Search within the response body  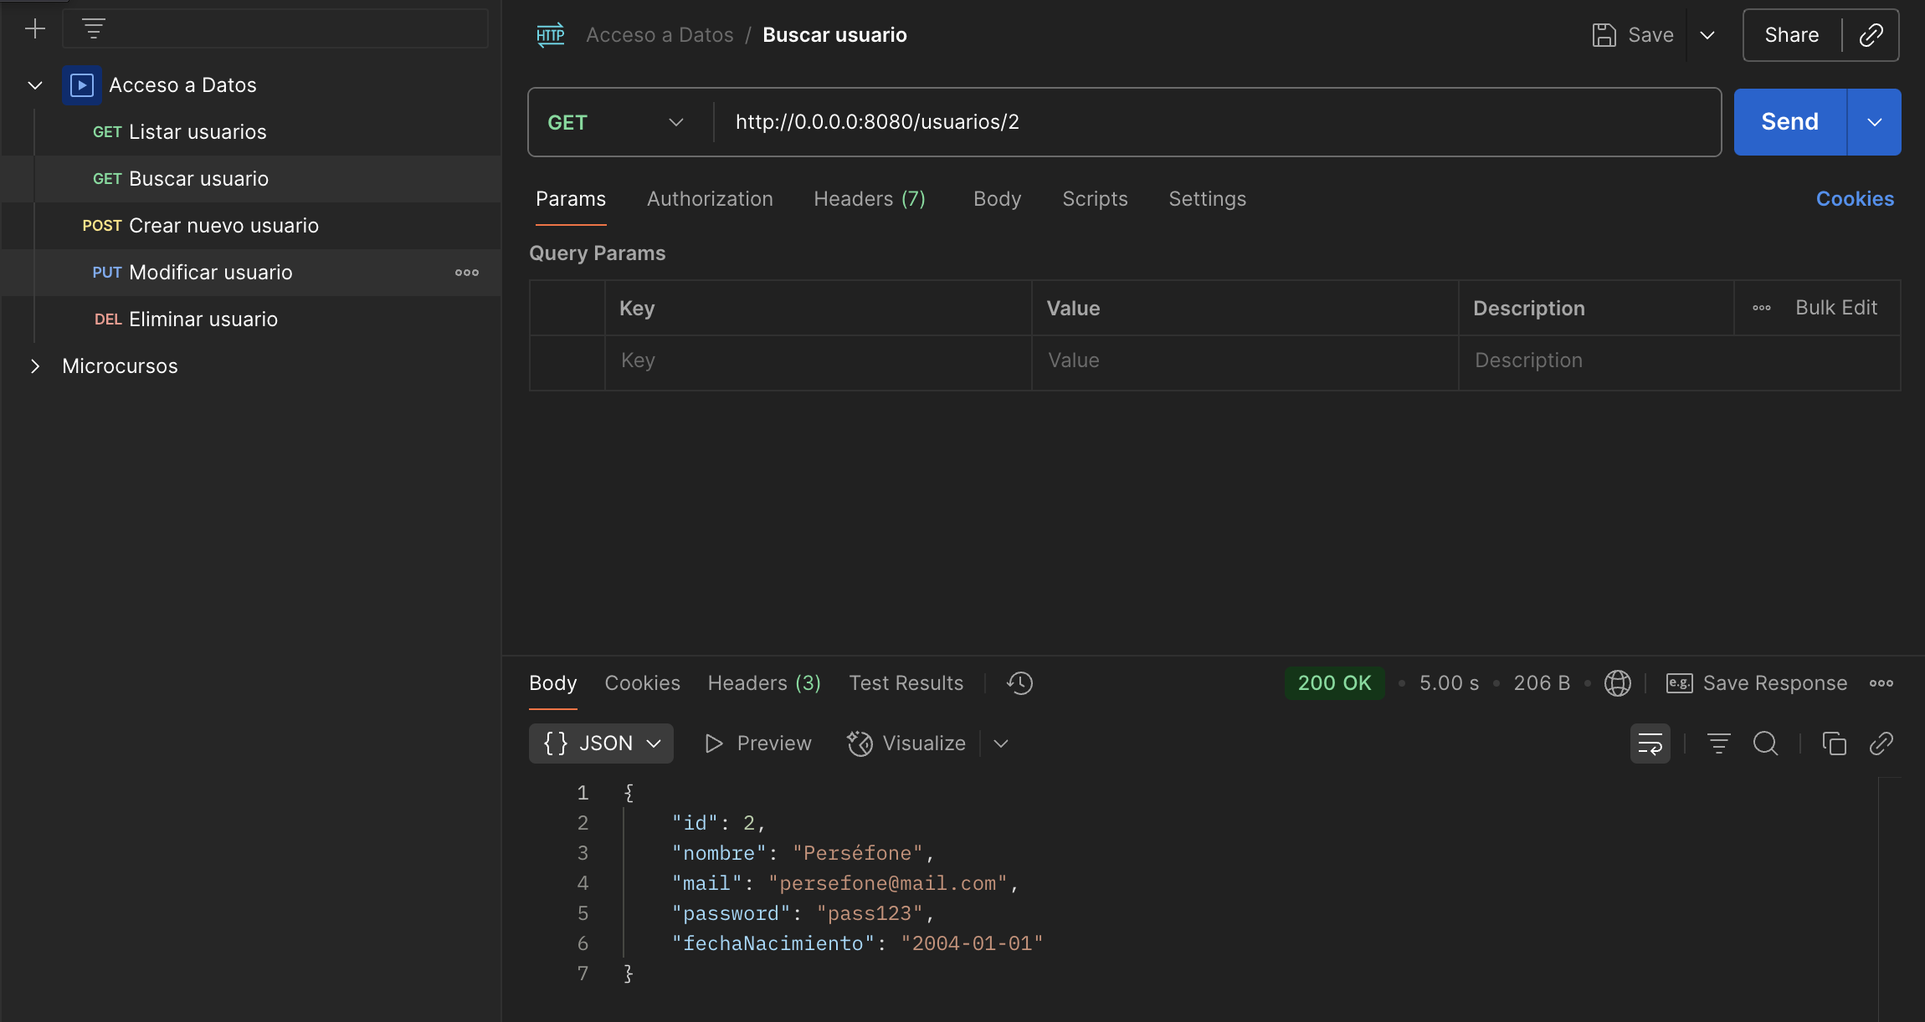coord(1766,744)
